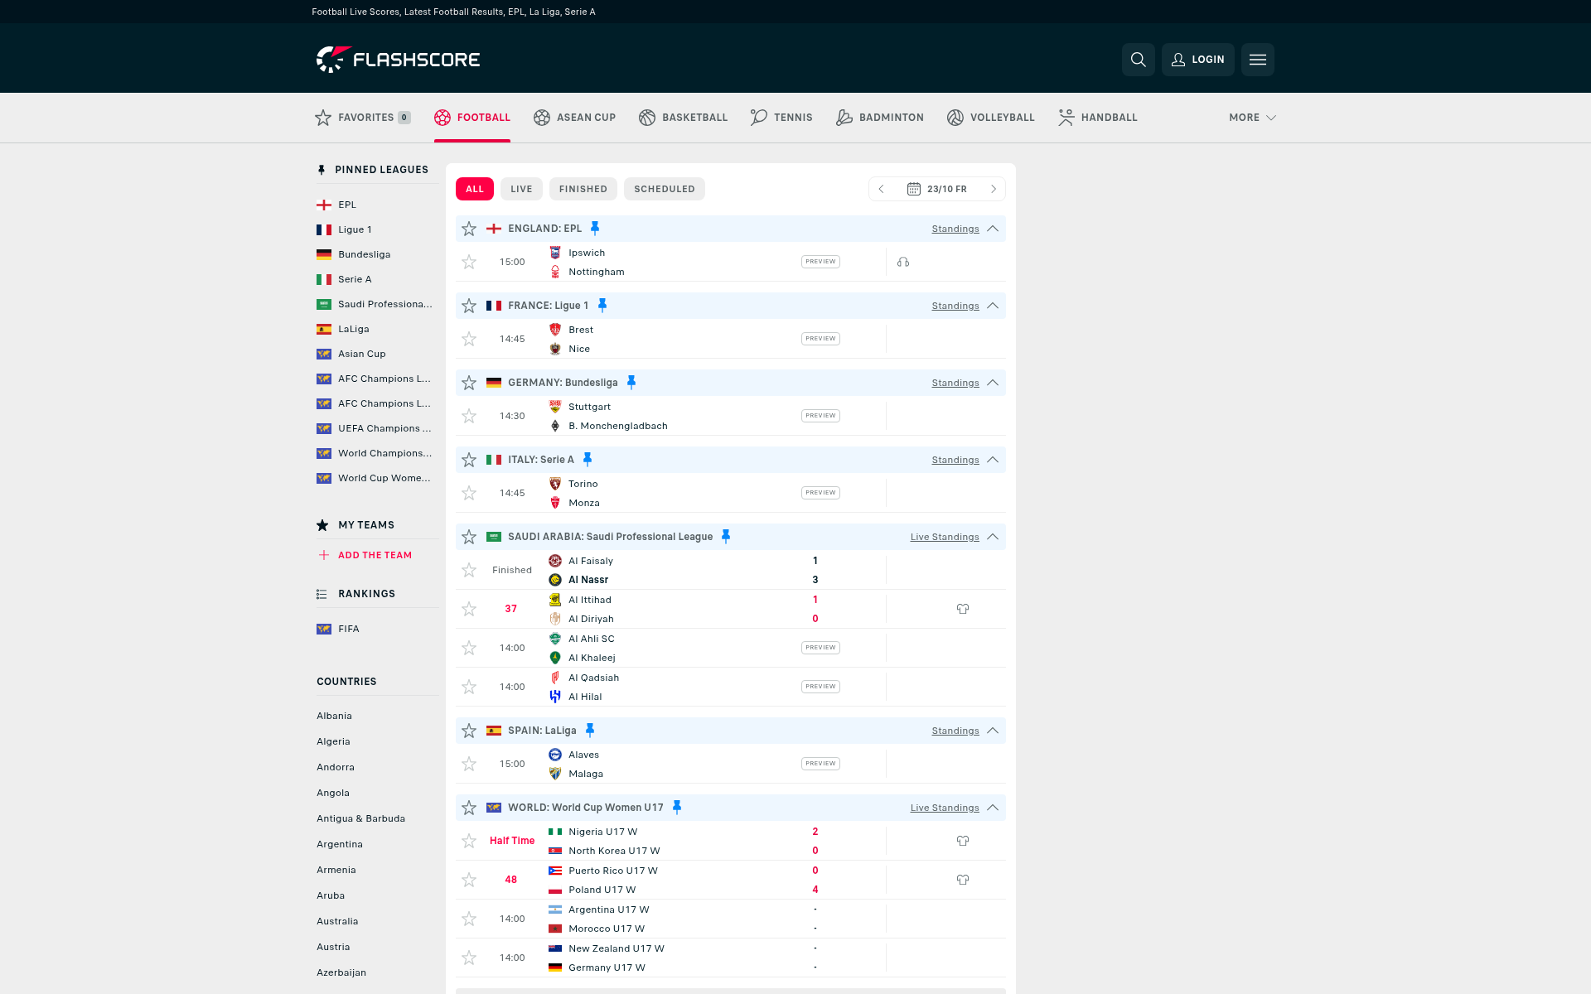Open PREVIEW for Al Ahli SC match

pos(820,648)
